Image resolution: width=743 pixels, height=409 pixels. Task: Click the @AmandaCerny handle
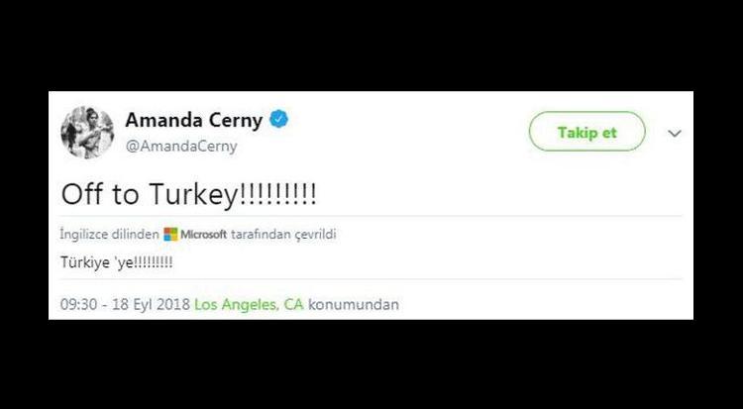(x=181, y=147)
